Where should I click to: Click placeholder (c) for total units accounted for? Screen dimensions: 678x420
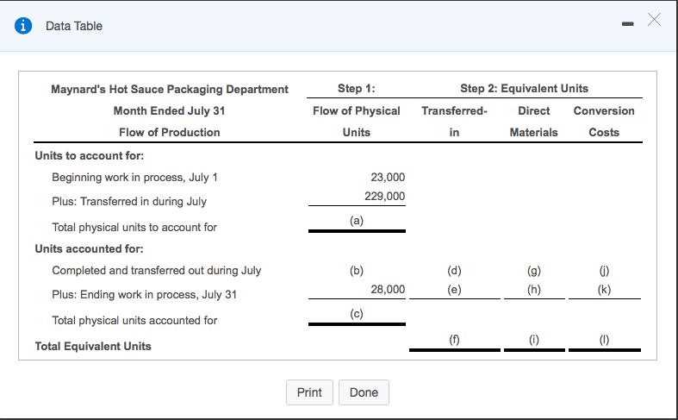pos(357,313)
